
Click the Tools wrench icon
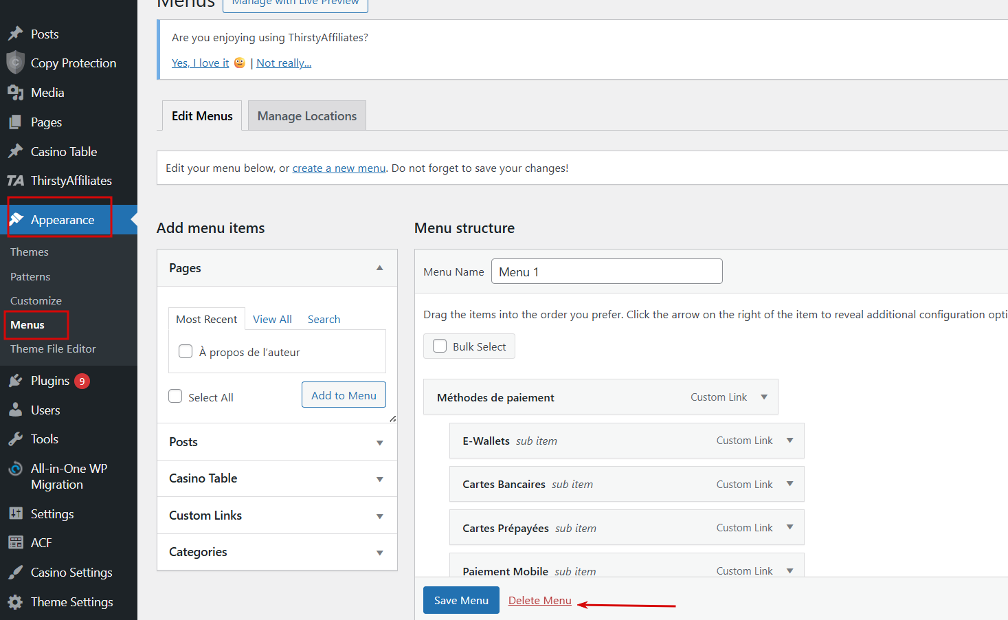(15, 439)
